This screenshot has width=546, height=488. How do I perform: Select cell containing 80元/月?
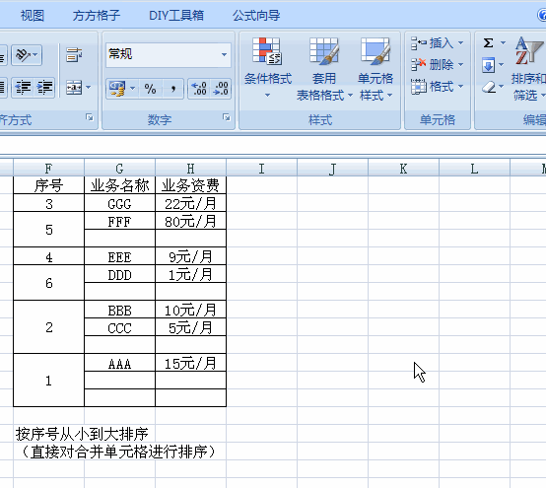[x=191, y=221]
